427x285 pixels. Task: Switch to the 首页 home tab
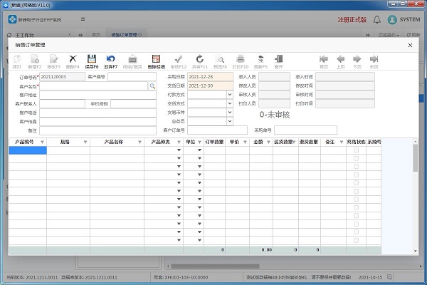(96, 34)
